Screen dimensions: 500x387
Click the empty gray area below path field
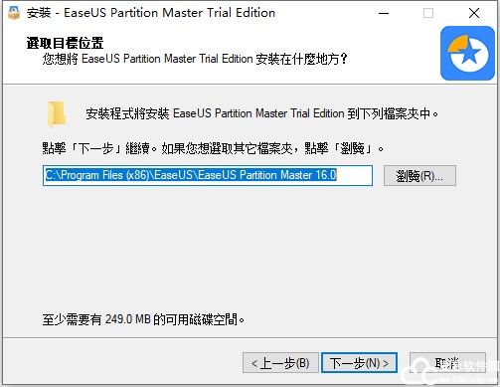click(249, 249)
